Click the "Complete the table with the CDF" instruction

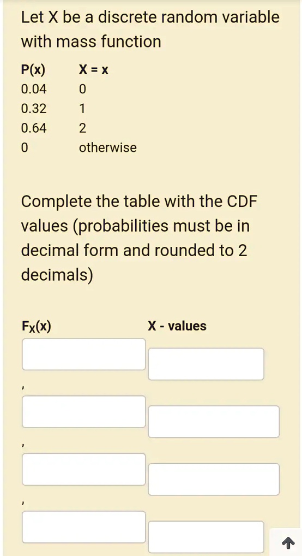[x=139, y=202]
